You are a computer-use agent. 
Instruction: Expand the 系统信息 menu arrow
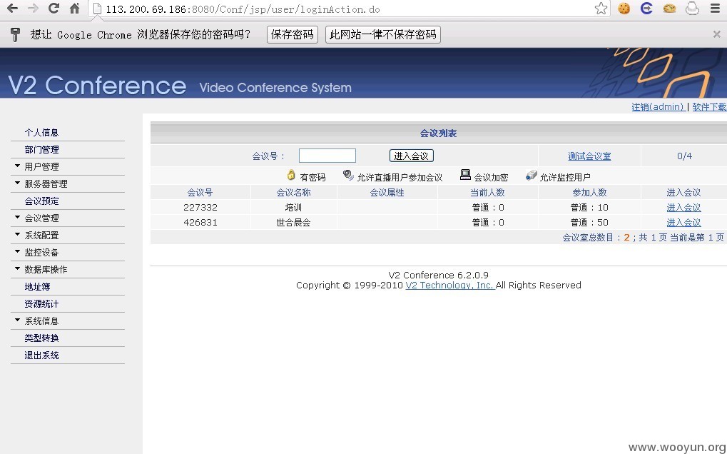pyautogui.click(x=18, y=320)
